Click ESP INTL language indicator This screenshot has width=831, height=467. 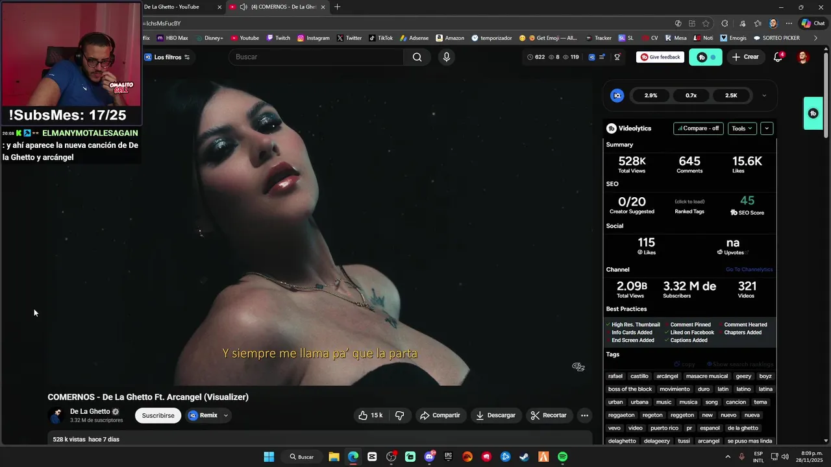[758, 457]
